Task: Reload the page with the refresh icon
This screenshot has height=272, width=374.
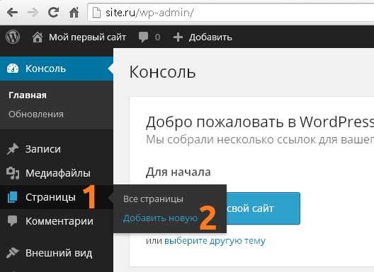Action: tap(53, 12)
